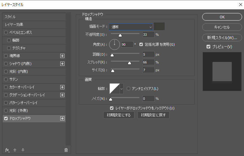Toggle レイヤーがドロップシャドウをノックアウト checkbox
The width and height of the screenshot is (244, 156).
tap(112, 108)
